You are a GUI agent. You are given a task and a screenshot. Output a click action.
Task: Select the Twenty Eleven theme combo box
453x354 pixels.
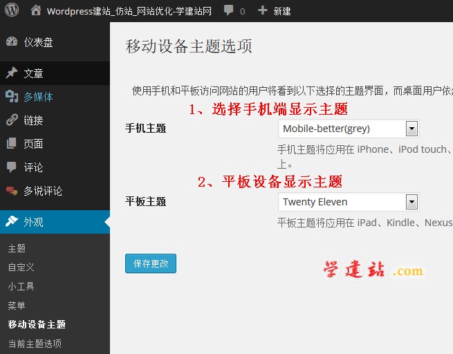pos(349,202)
